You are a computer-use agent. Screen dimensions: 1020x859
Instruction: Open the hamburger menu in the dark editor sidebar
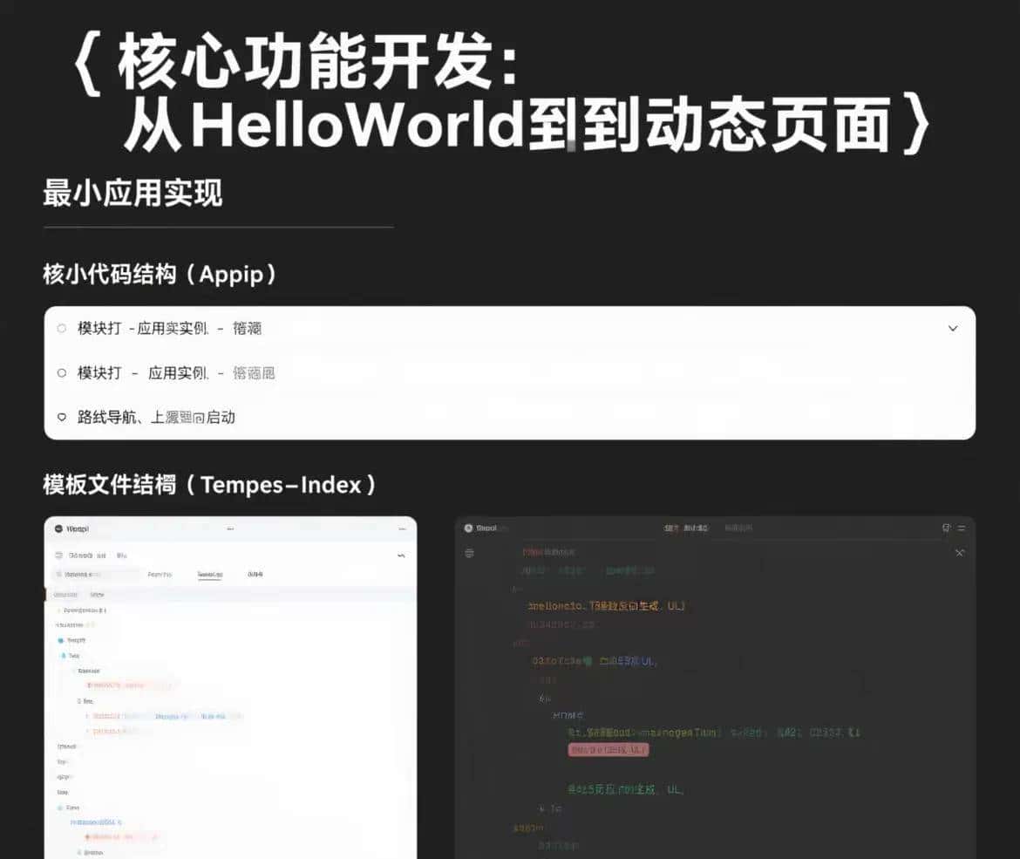tap(470, 551)
